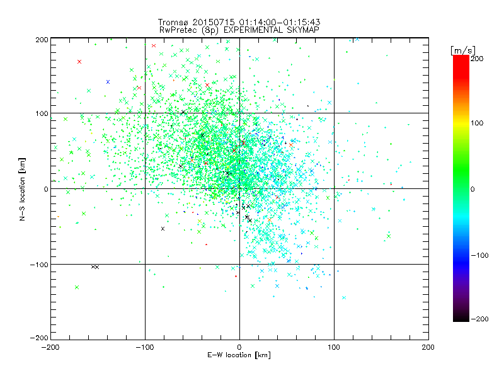Click the colorbar label '100'
Viewport: 504px width, 378px height.
477,123
